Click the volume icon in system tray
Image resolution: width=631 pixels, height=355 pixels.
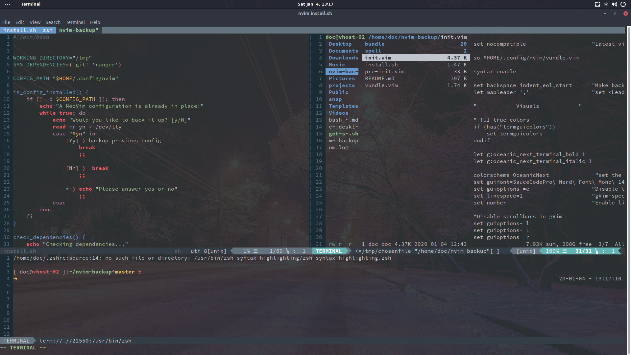coord(614,4)
